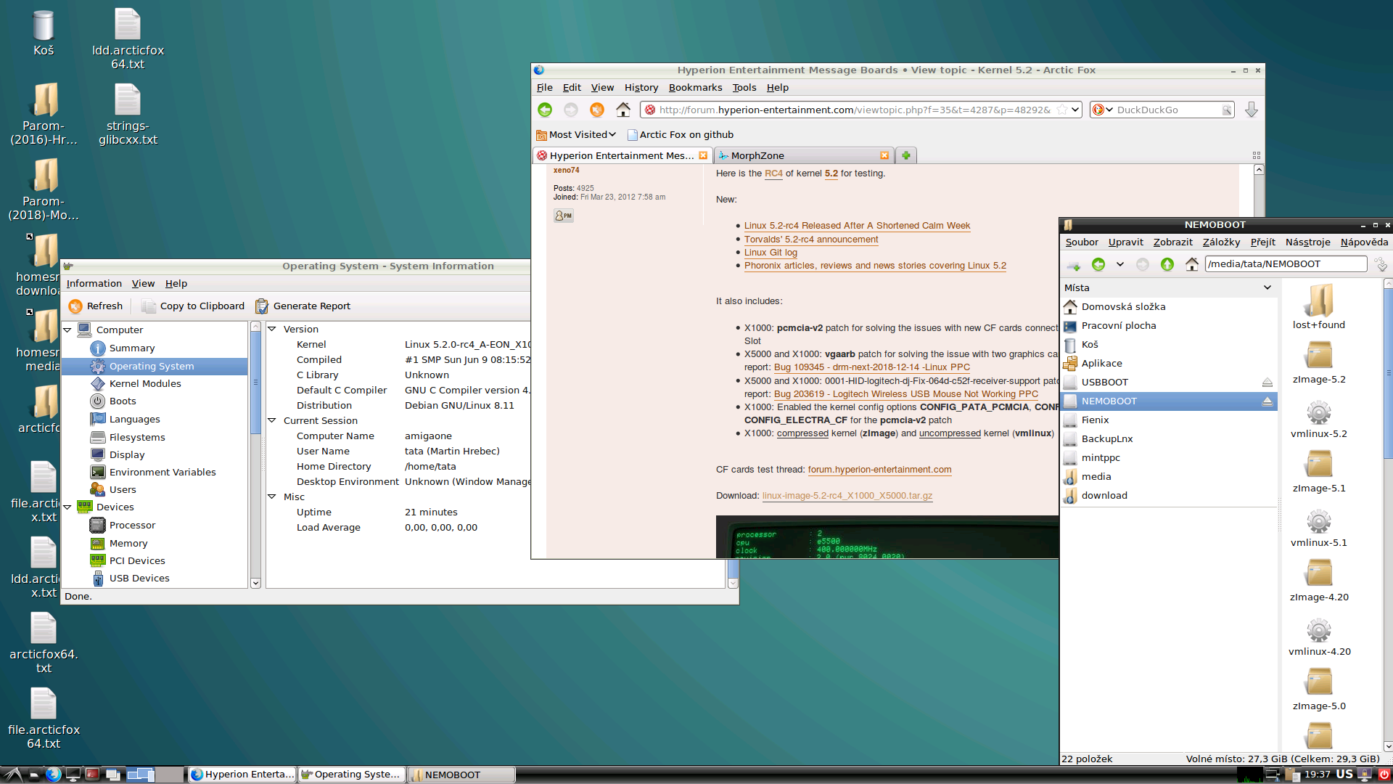Click the PM button under xeno74
Screen dimensions: 1393x784
click(564, 216)
